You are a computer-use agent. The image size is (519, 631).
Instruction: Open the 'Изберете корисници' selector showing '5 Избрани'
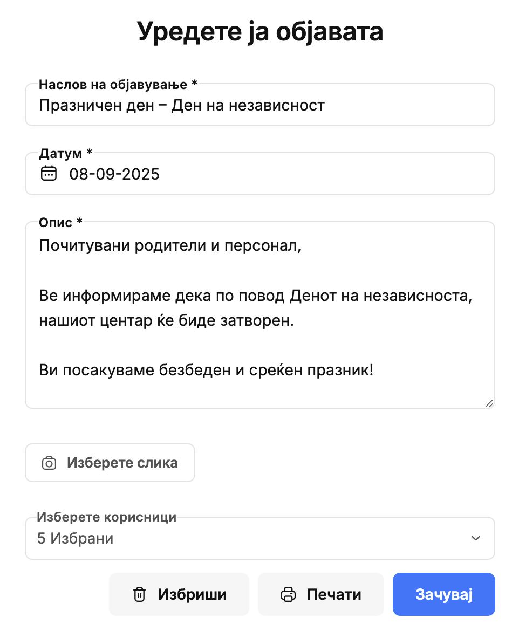[259, 538]
